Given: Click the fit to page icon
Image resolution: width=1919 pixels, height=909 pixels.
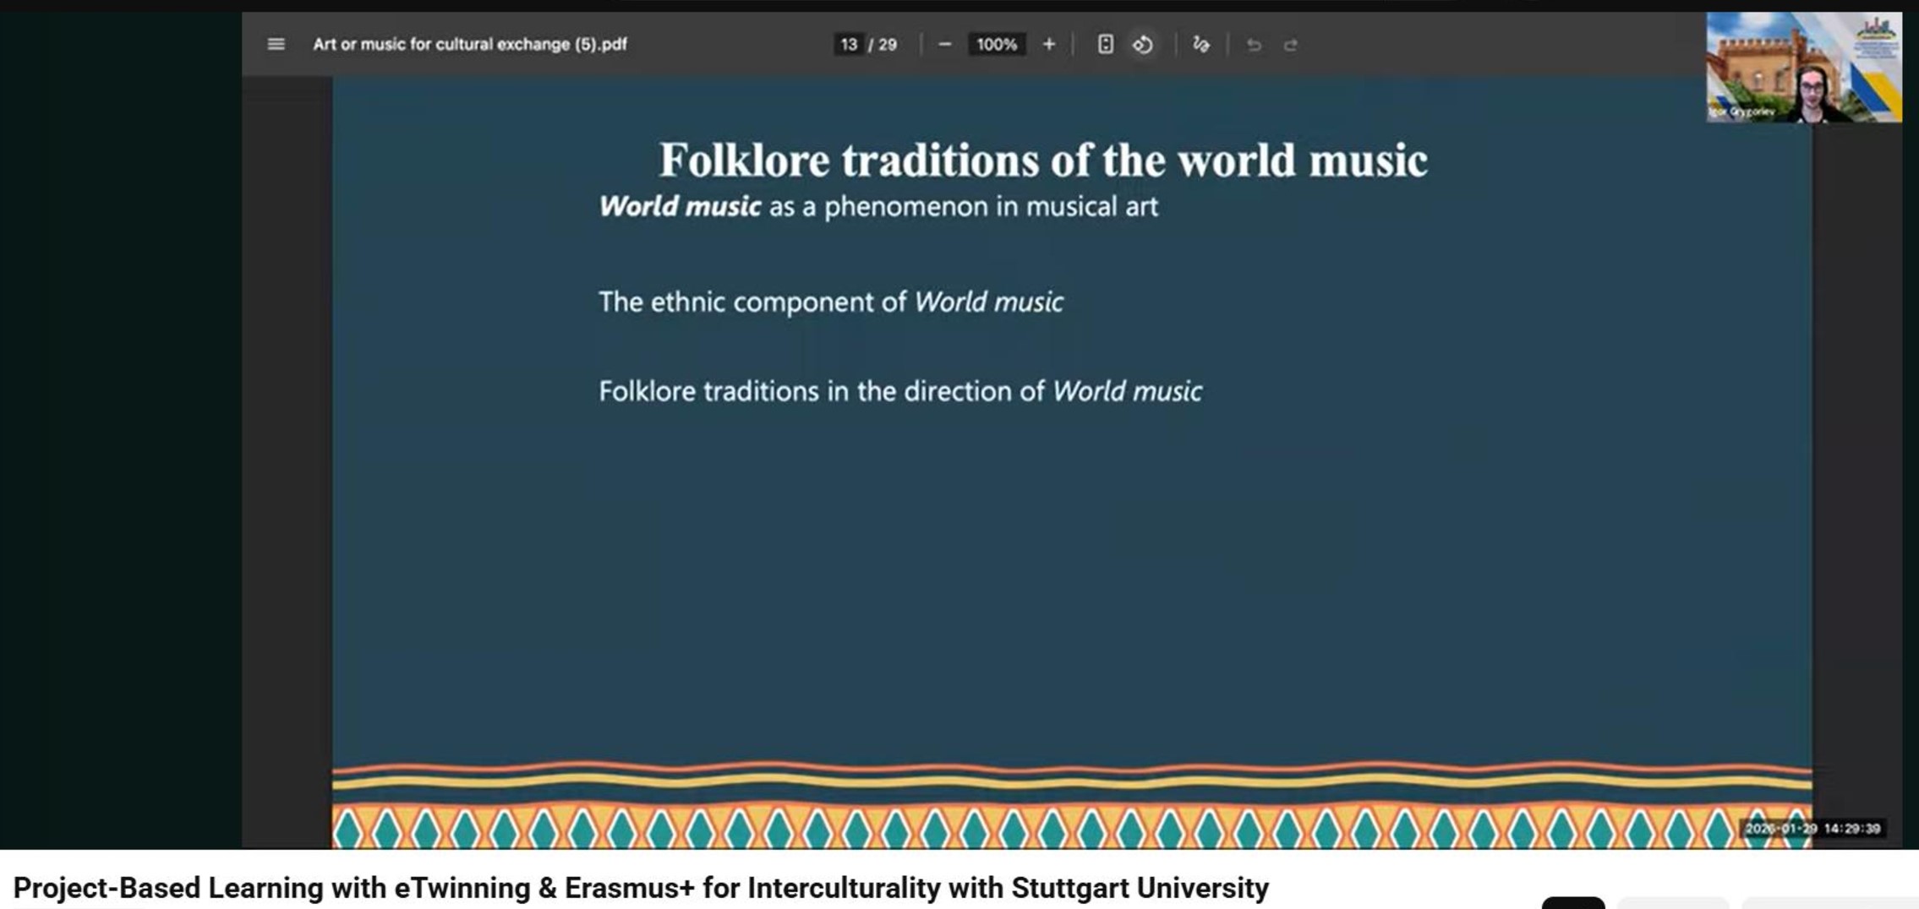Looking at the screenshot, I should coord(1105,44).
